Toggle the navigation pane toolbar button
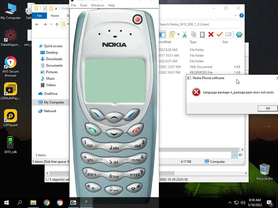278x208 pixels. [x=162, y=34]
